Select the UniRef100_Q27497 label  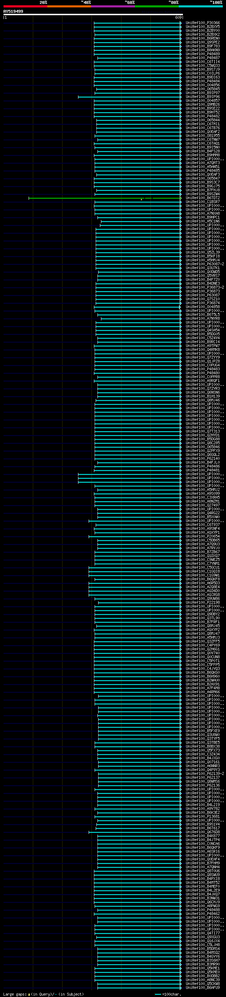coord(202,505)
